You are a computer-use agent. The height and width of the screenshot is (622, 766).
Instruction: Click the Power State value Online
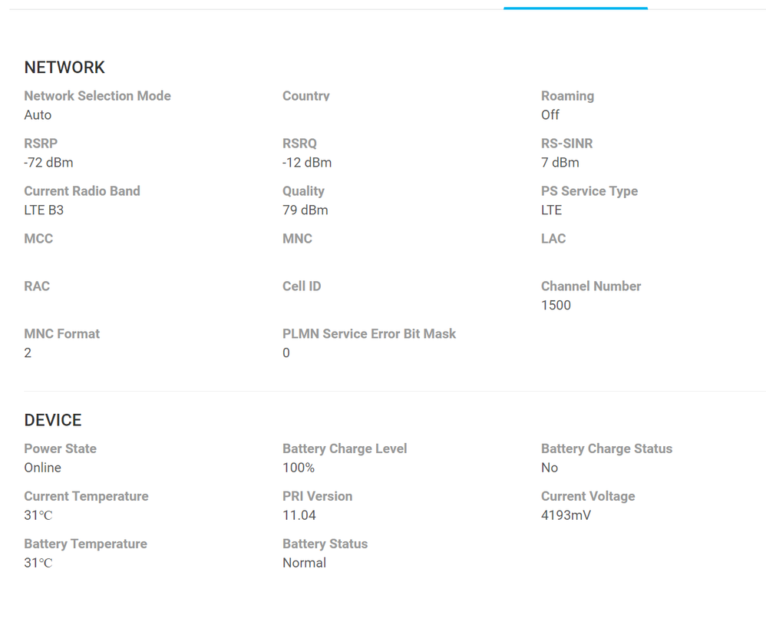point(42,468)
